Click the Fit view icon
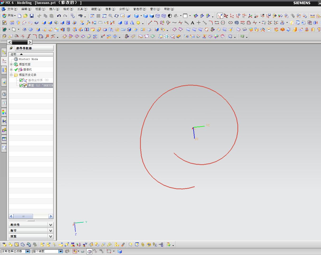The image size is (321, 255). click(92, 16)
